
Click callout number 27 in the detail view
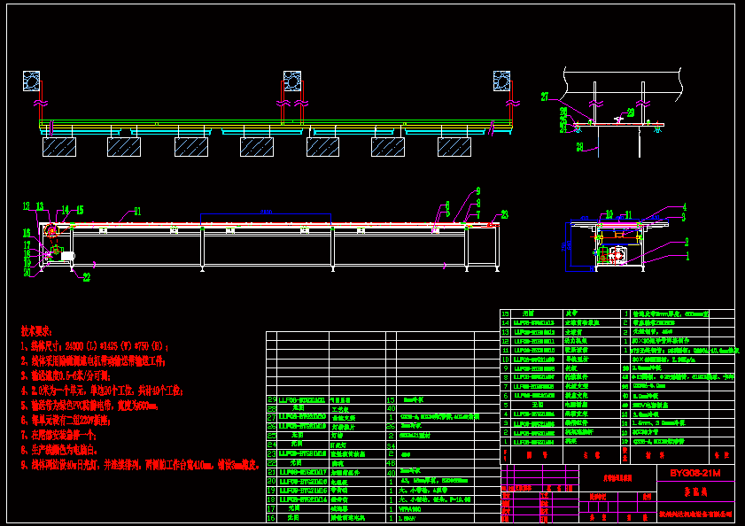point(545,97)
